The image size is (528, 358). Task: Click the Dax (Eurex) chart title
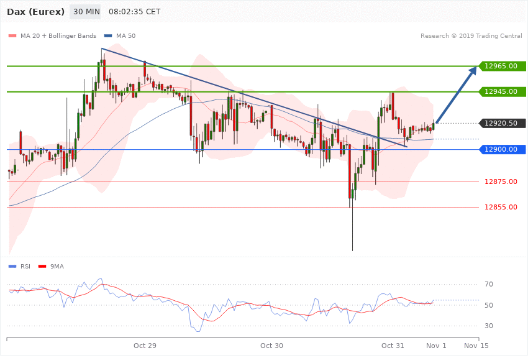(x=35, y=12)
